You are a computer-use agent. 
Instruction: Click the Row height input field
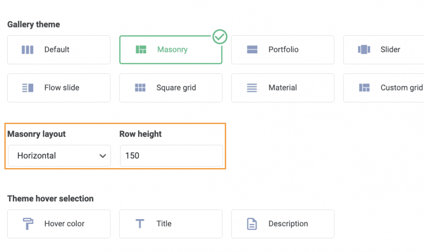coord(171,156)
